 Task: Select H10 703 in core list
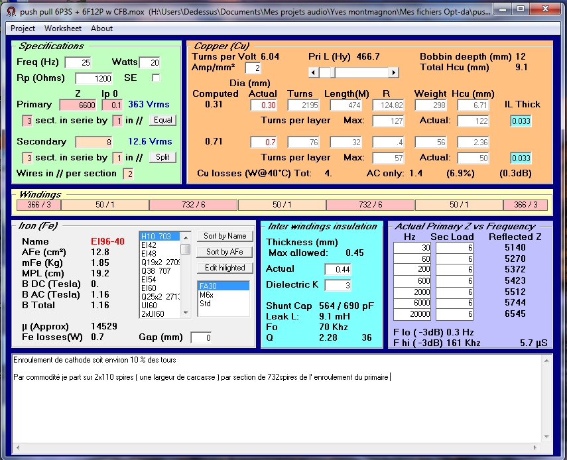coord(159,237)
